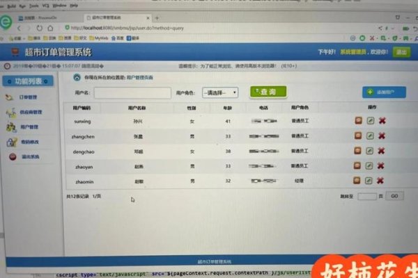Delete user dengchao with red X

coord(381,151)
